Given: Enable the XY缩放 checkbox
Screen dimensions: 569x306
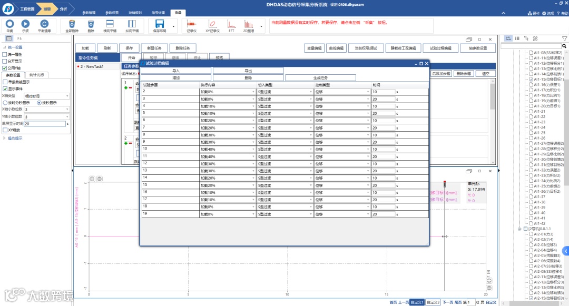Looking at the screenshot, I should coord(5,130).
